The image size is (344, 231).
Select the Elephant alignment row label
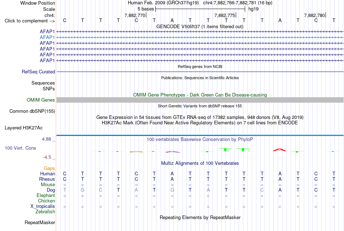click(x=46, y=195)
